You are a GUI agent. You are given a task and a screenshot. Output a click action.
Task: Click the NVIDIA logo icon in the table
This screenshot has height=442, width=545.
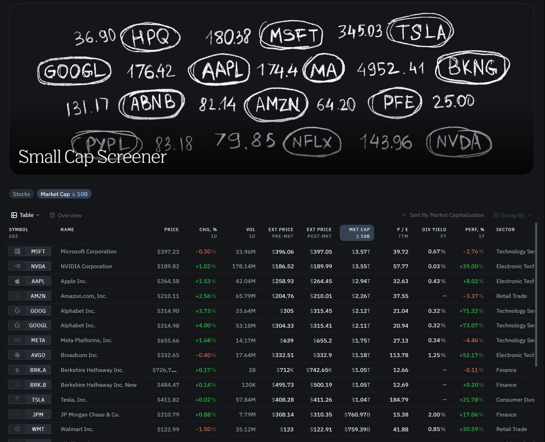(17, 266)
